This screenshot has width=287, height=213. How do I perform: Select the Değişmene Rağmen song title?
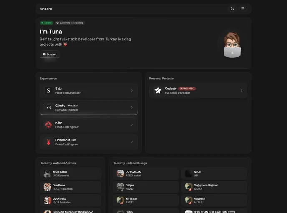(206, 185)
